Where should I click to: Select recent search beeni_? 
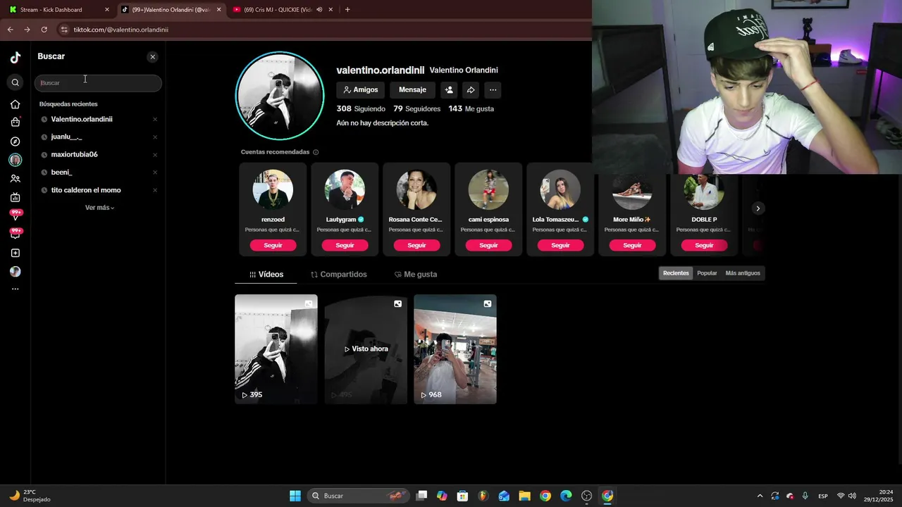point(61,172)
